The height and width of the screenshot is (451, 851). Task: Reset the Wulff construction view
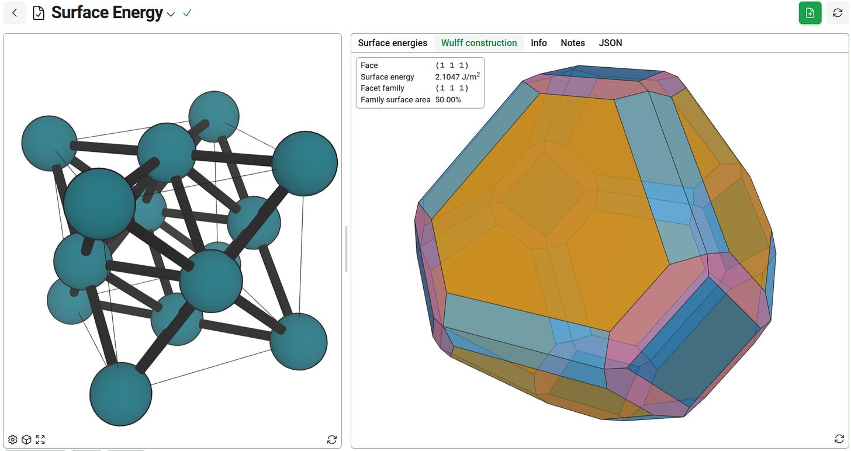[x=839, y=439]
